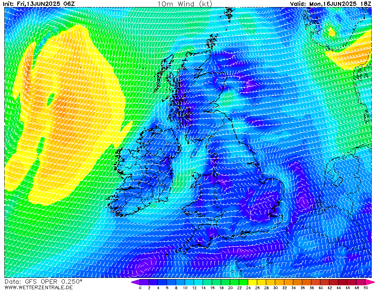This screenshot has width=376, height=290.
Task: Click the purple left arrow end of the legend
Action: click(x=136, y=282)
